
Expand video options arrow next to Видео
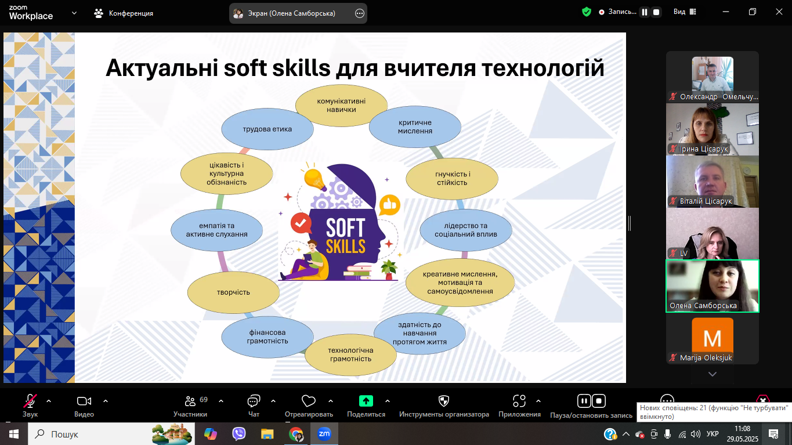pyautogui.click(x=106, y=400)
